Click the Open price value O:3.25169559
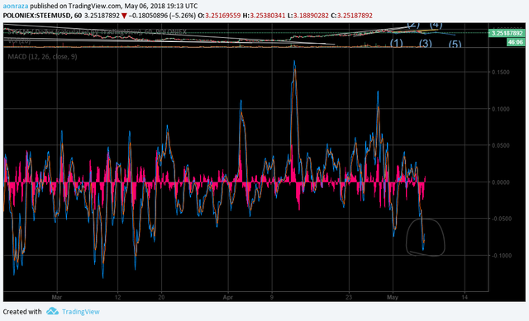 click(219, 16)
